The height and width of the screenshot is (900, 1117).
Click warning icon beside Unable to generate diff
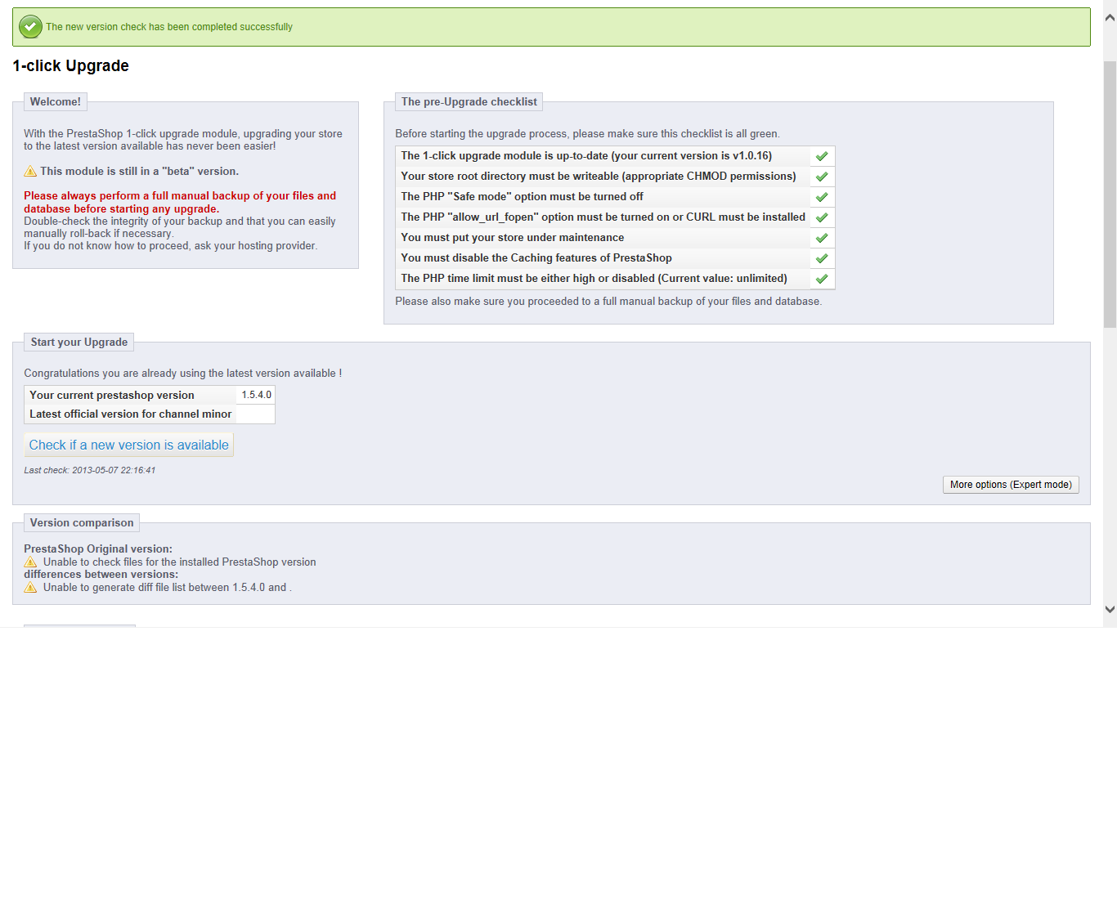30,587
